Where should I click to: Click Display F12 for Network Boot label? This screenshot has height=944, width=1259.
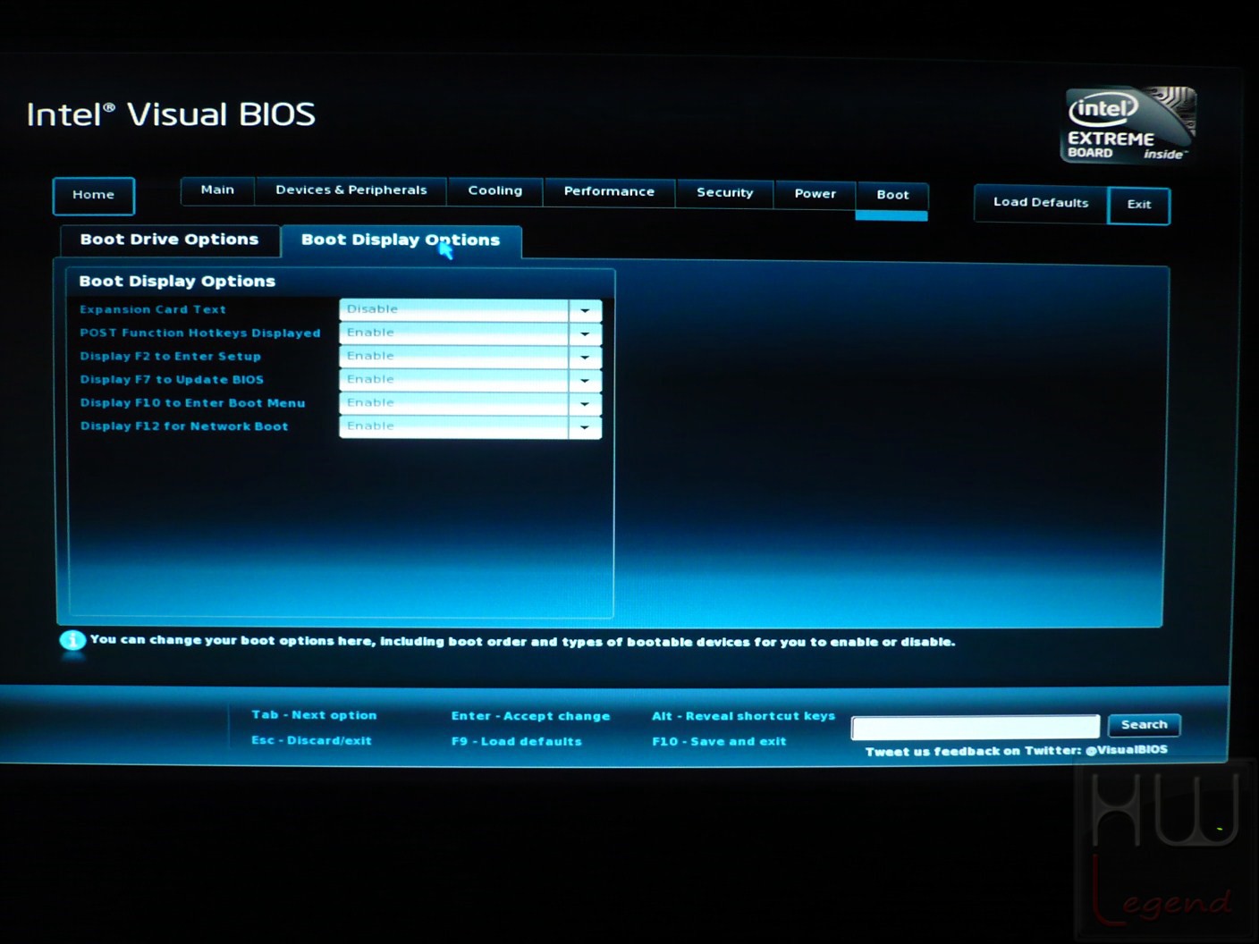(x=184, y=426)
